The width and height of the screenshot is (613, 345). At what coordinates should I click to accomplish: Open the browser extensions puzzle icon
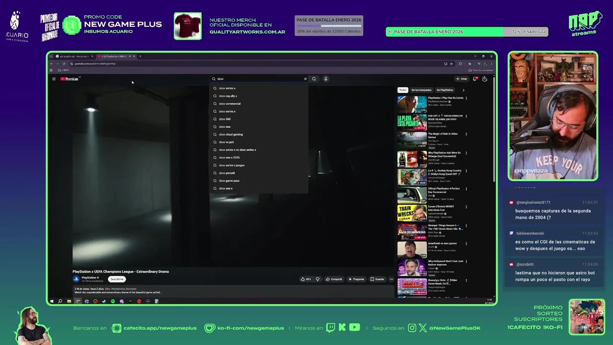(460, 64)
